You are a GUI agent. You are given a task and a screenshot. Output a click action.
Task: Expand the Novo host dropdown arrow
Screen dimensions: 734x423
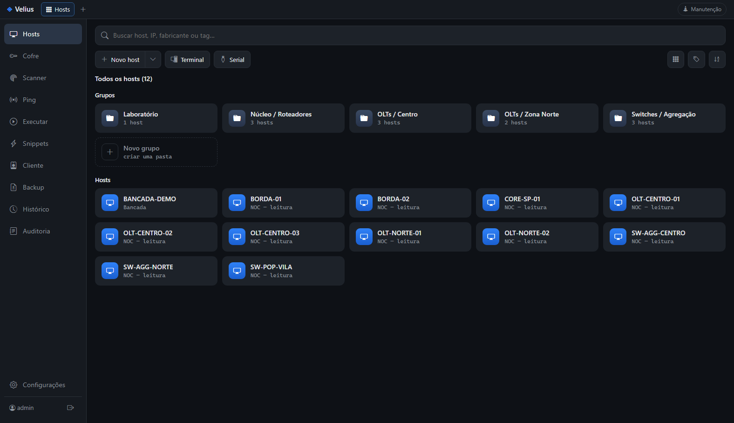click(153, 59)
